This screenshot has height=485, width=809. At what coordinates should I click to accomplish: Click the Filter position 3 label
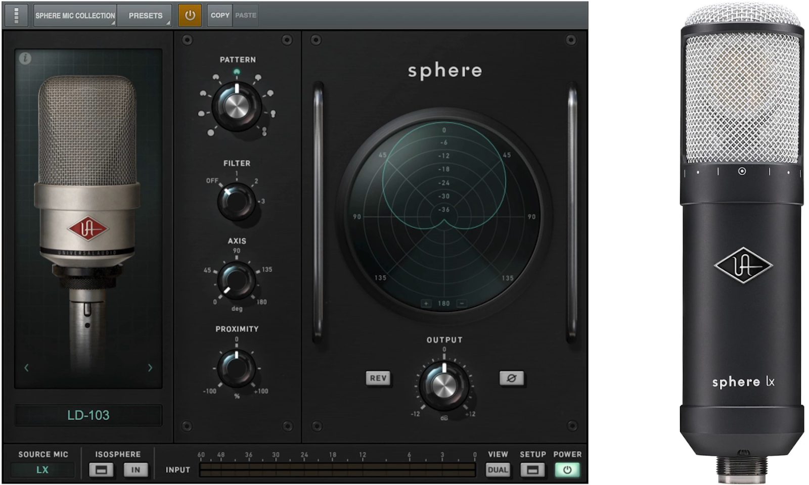tap(262, 201)
